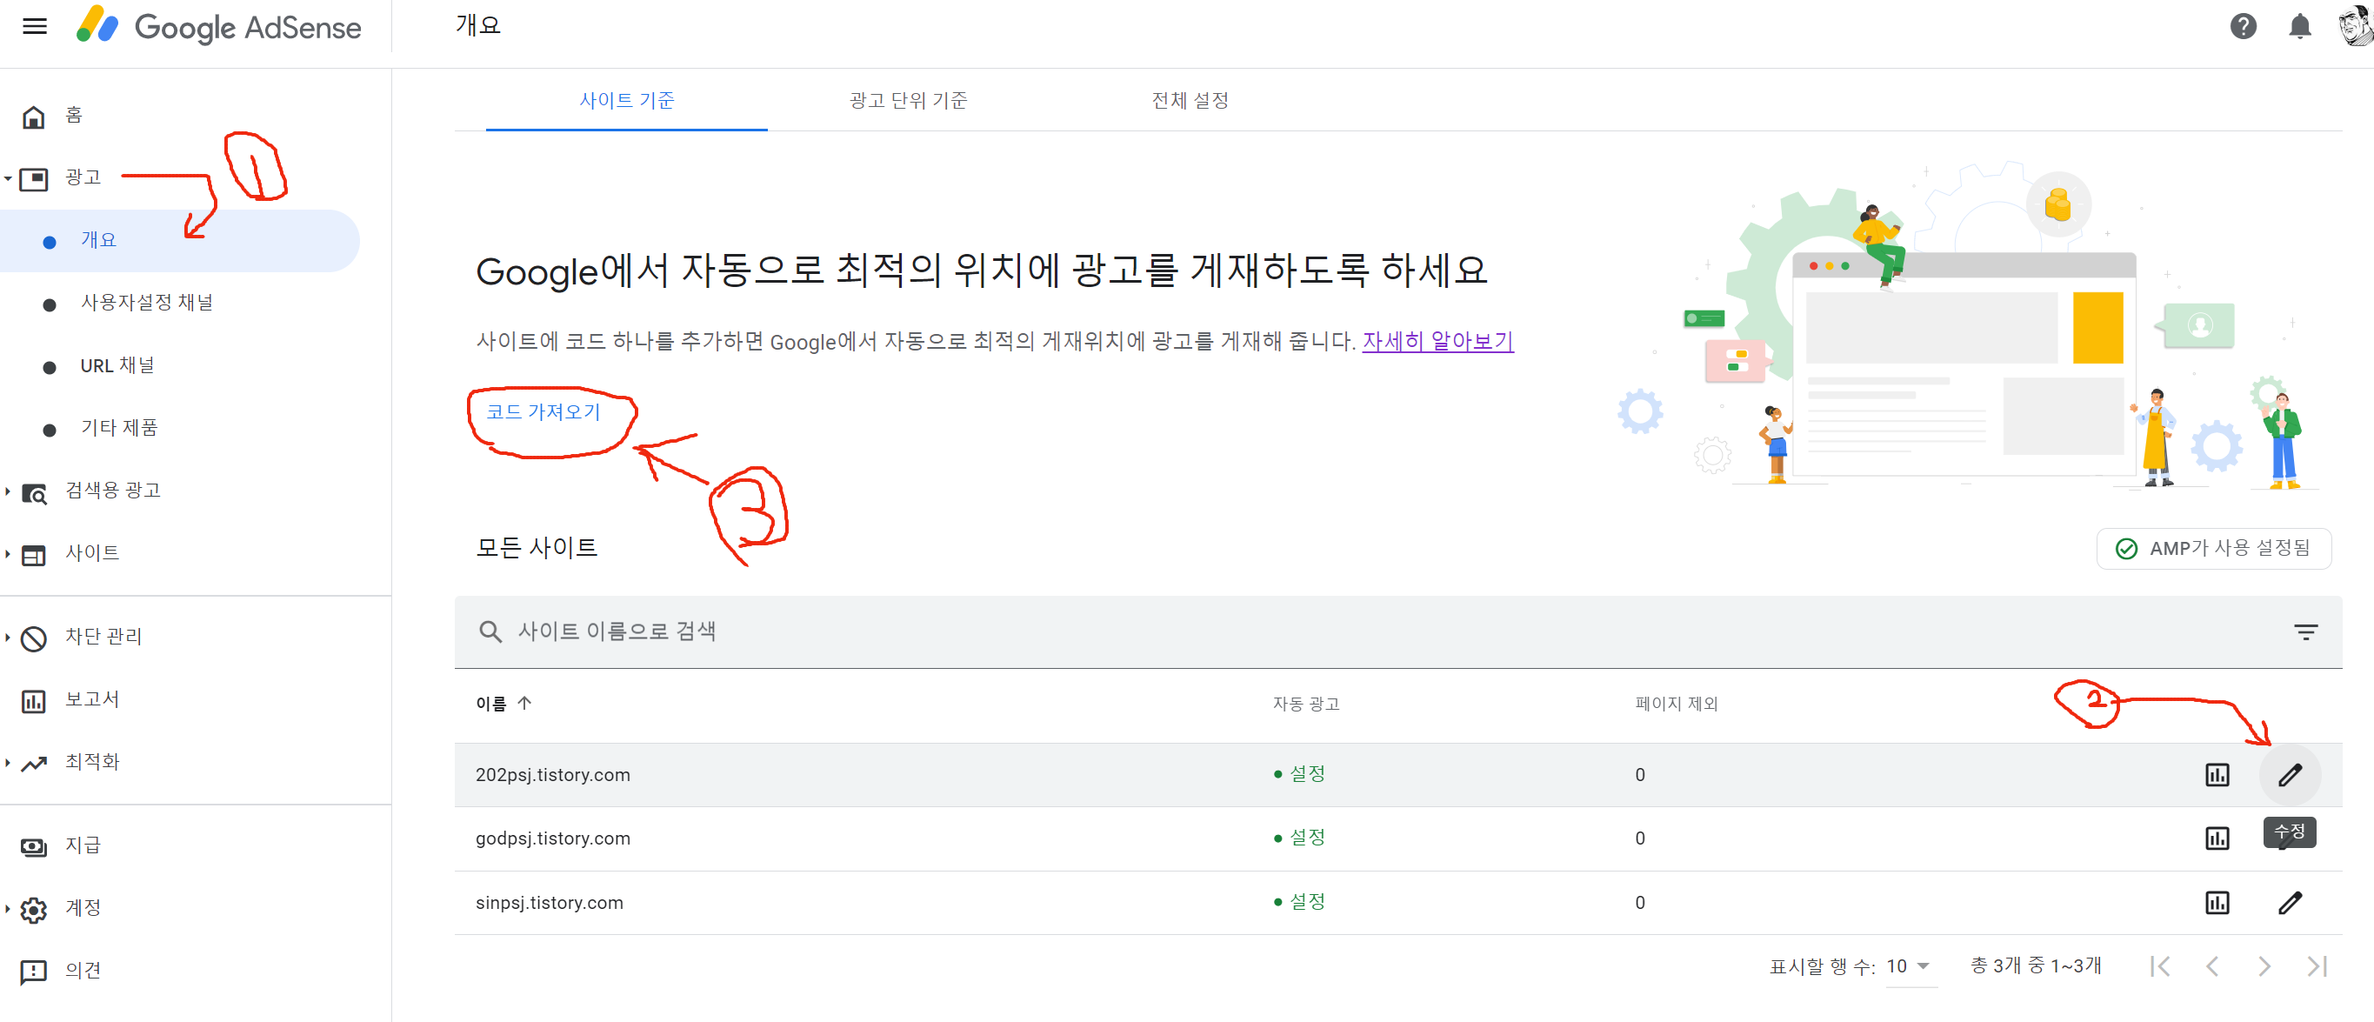The width and height of the screenshot is (2374, 1022).
Task: Expand the 사이트 section arrow
Action: point(7,555)
